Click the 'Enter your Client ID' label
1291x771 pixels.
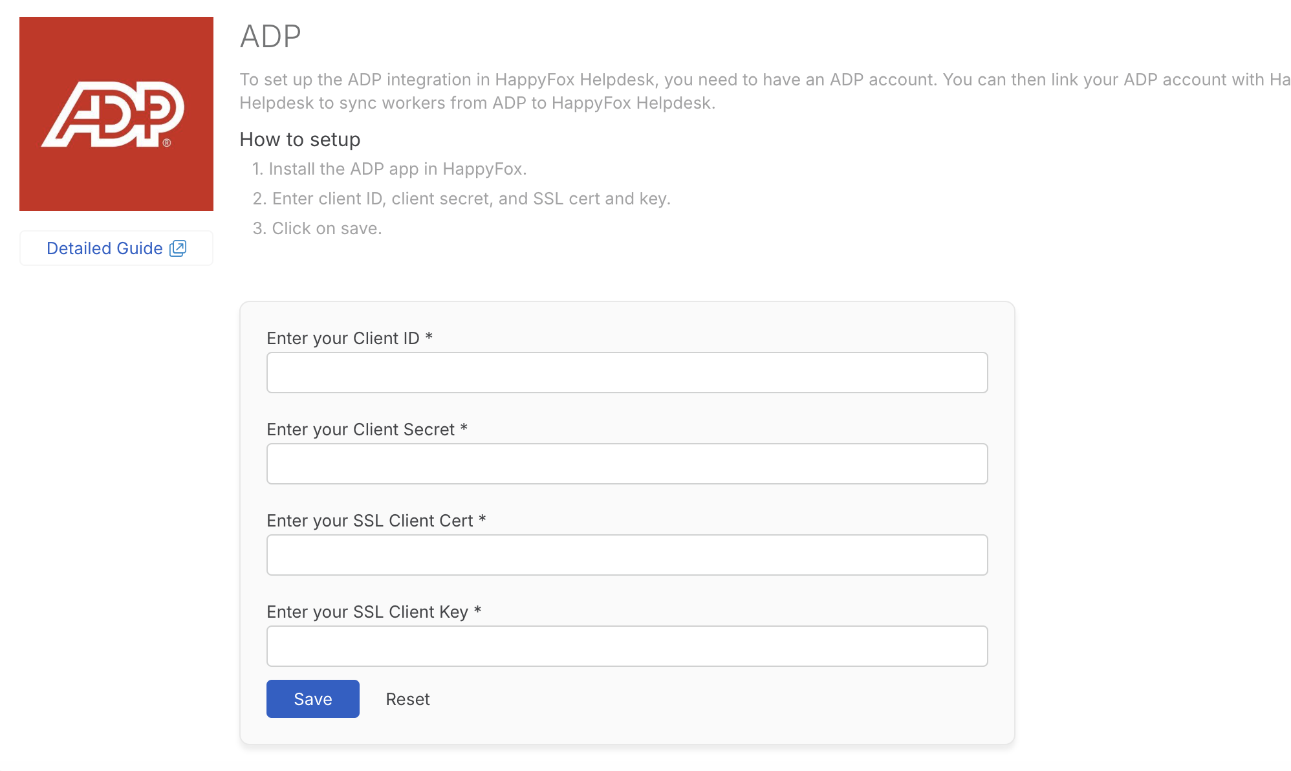349,338
